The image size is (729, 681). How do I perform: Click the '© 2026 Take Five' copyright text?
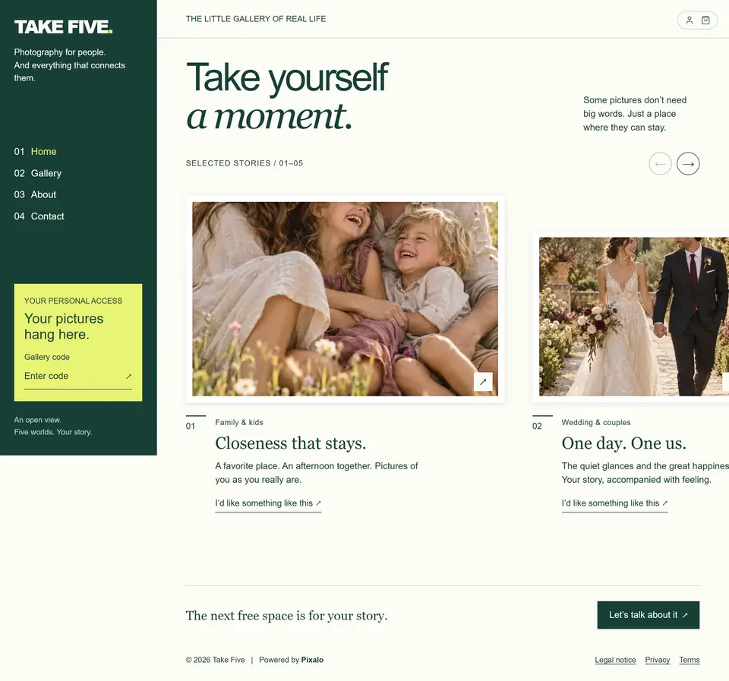coord(215,660)
